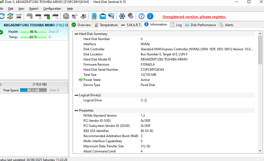Click the scroll down arrow in information panel
Screen dimensions: 264x161
click(260, 151)
